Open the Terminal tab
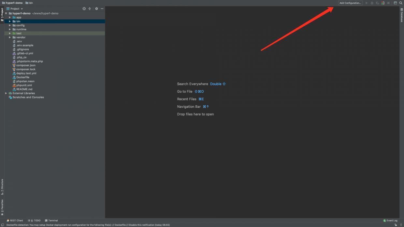 point(51,220)
